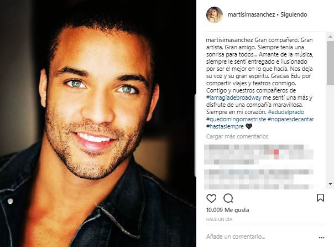Open the martisimasanchez username in header
The image size is (334, 247).
(x=252, y=14)
